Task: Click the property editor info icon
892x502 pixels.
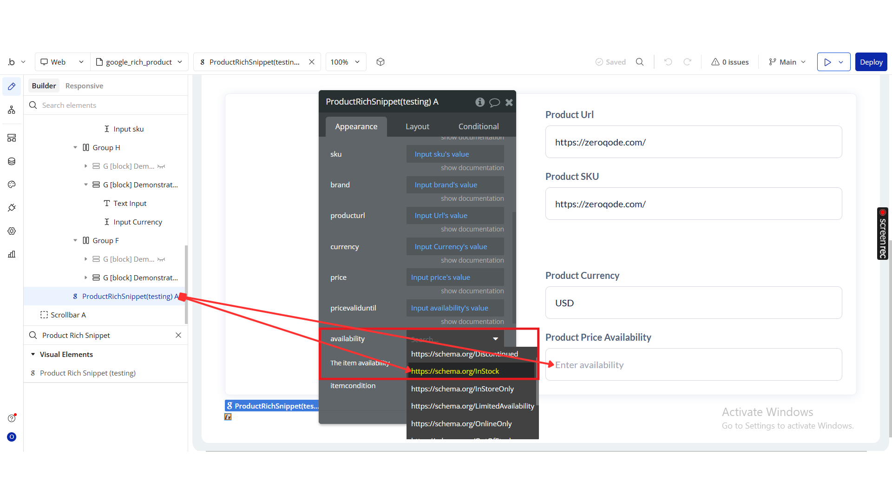Action: 480,102
